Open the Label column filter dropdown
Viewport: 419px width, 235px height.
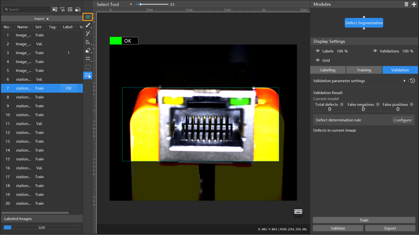(x=74, y=27)
